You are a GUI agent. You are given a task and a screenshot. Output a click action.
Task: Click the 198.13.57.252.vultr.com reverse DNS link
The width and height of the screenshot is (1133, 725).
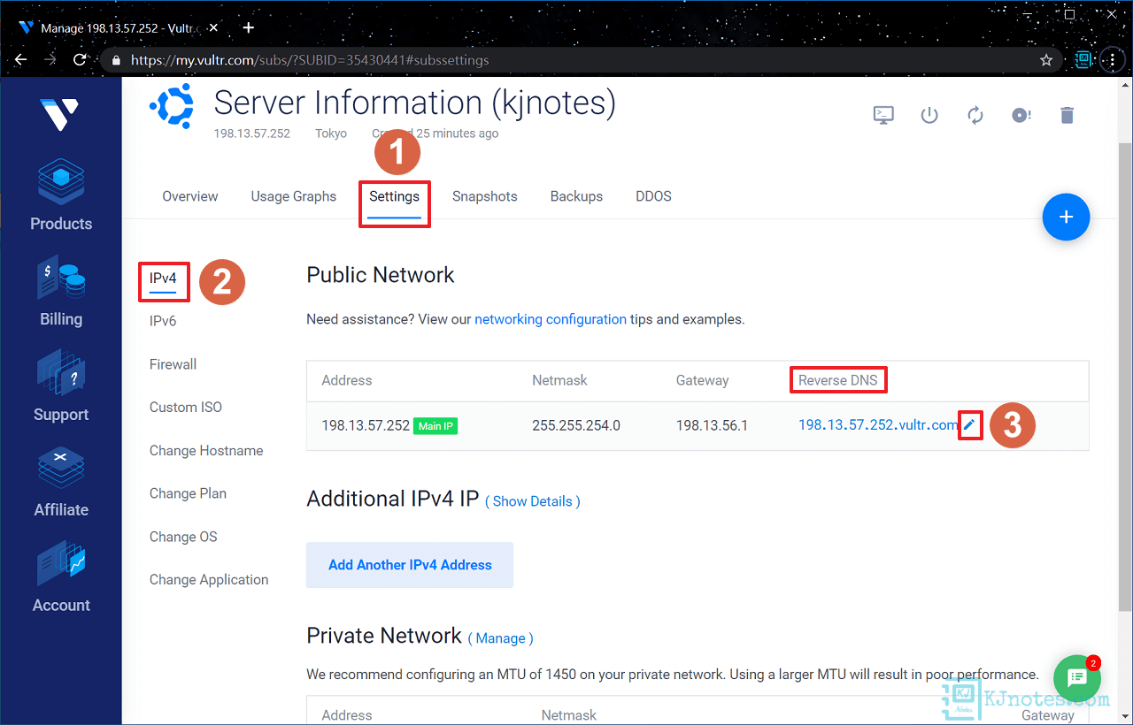point(878,425)
